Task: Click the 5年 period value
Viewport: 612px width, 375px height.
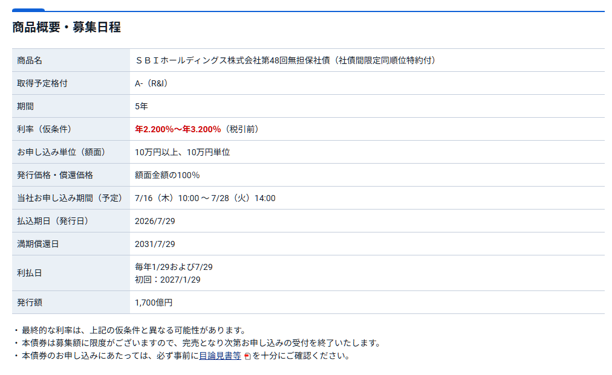Action: click(142, 106)
